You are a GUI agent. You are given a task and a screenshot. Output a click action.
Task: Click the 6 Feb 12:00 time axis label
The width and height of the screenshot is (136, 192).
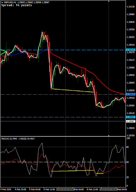(x=92, y=190)
